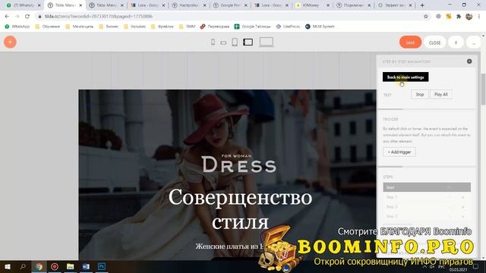Screen dimensions: 486x273
Task: Open Фрейлис bookmarks folder
Action: (163, 27)
